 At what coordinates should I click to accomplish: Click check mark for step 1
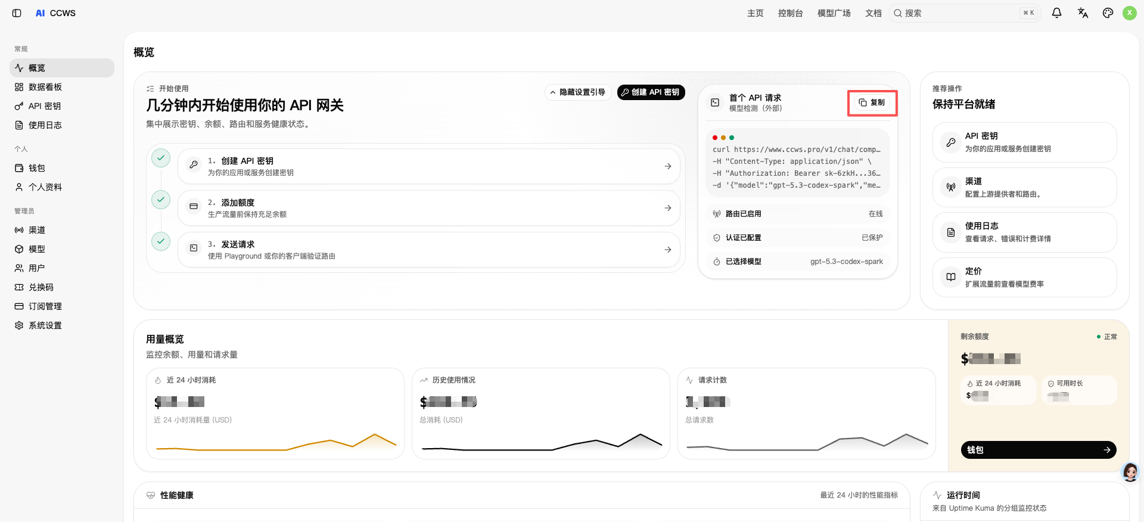161,158
